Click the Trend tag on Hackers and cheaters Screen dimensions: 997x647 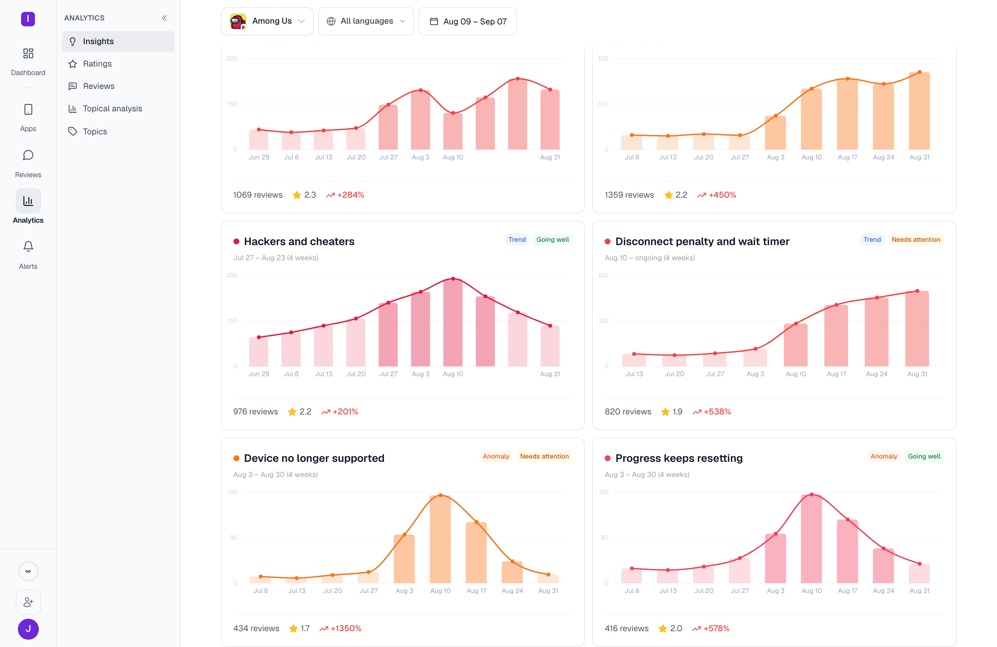pos(517,239)
